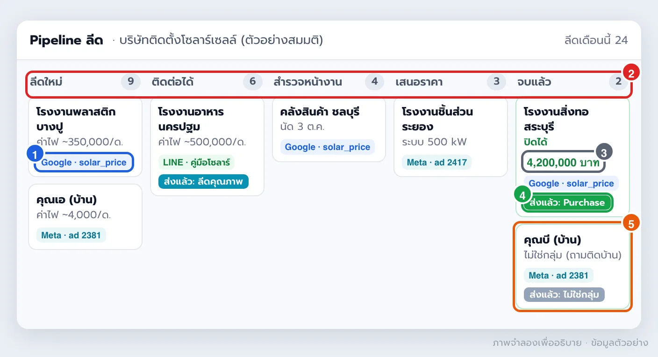
Task: Open the "โรงงานอาหาร นครปฐม" lead card title
Action: [191, 119]
